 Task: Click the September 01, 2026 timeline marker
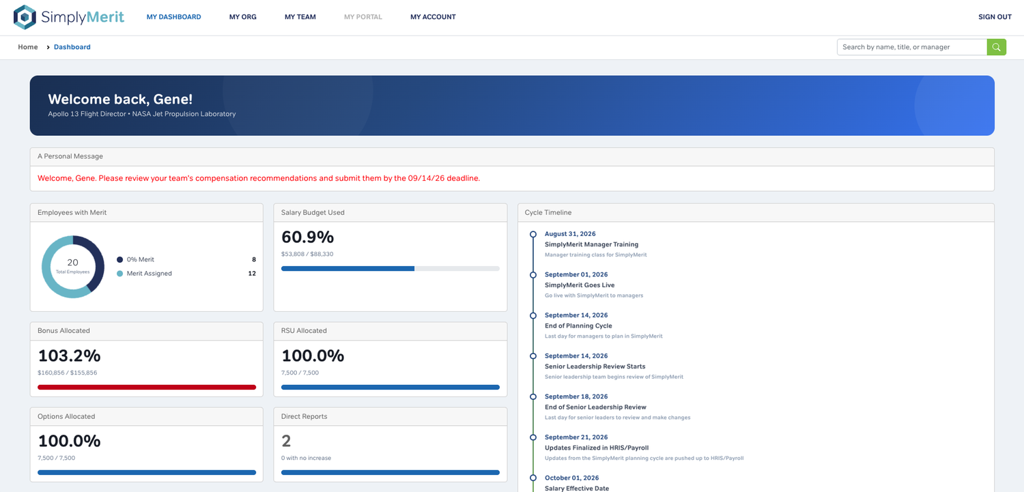[533, 275]
